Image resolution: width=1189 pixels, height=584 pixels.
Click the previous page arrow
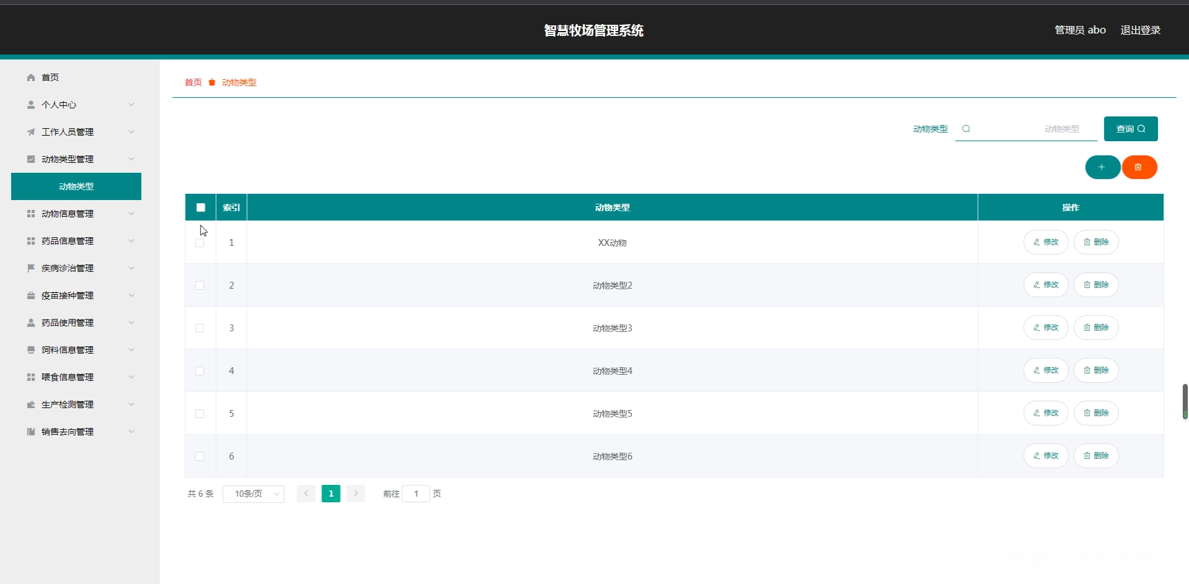pyautogui.click(x=306, y=494)
